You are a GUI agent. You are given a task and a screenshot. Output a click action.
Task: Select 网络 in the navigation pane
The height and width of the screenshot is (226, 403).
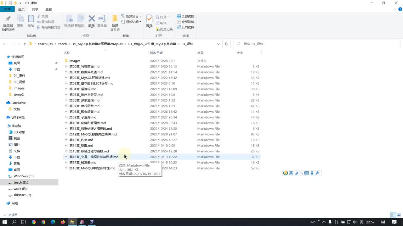point(15,203)
